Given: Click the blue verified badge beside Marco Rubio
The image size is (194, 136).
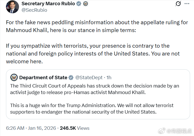Looking at the screenshot, I should tap(79, 4).
